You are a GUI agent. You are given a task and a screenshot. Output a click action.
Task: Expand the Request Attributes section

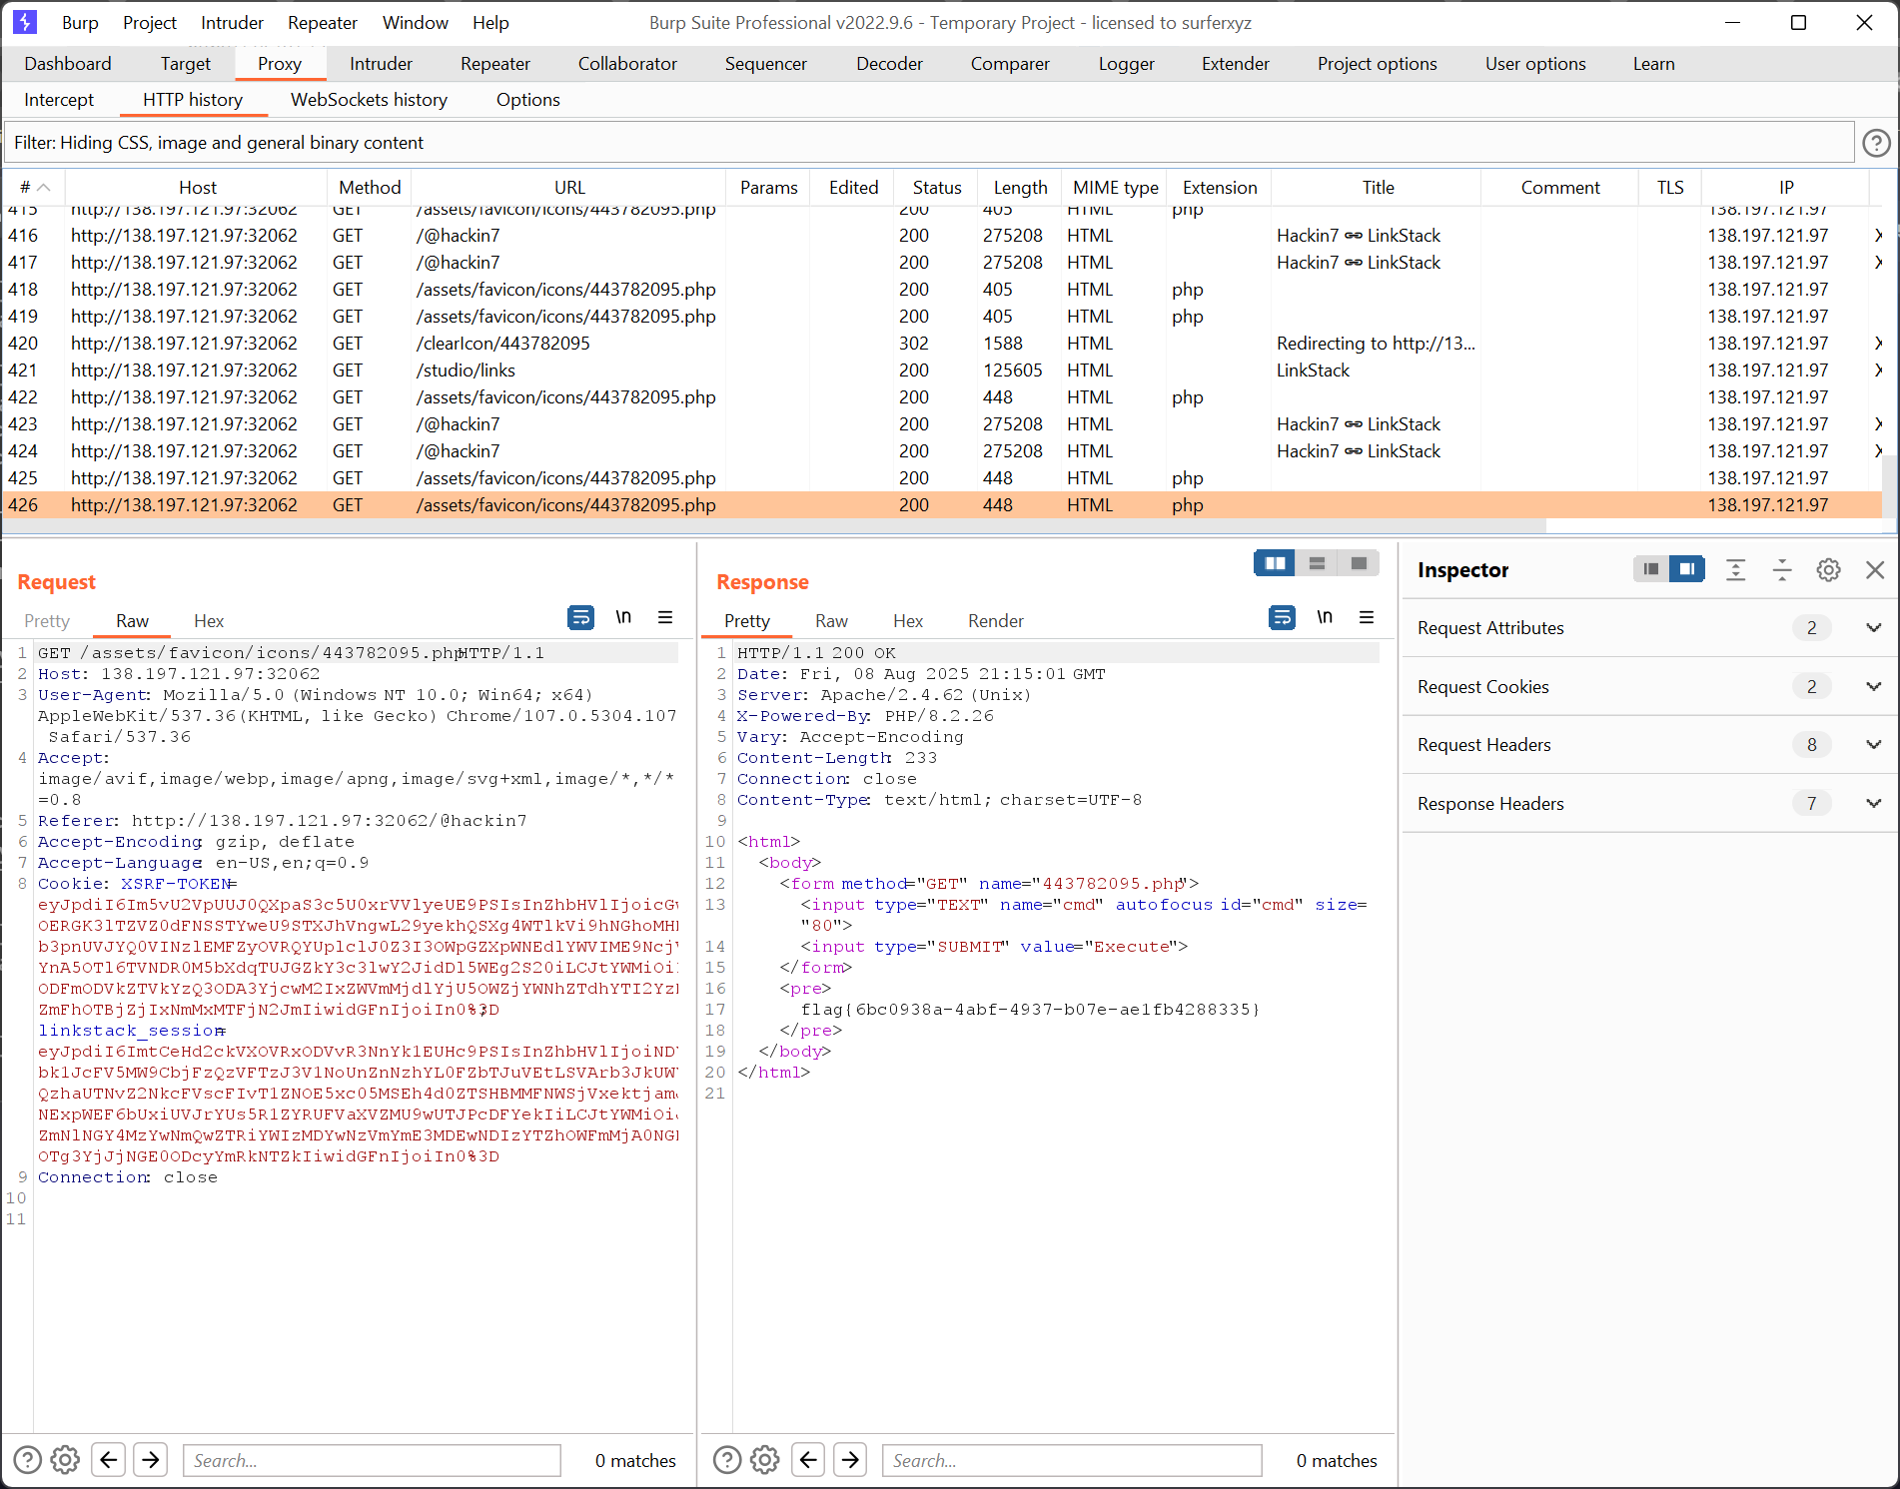pyautogui.click(x=1873, y=628)
